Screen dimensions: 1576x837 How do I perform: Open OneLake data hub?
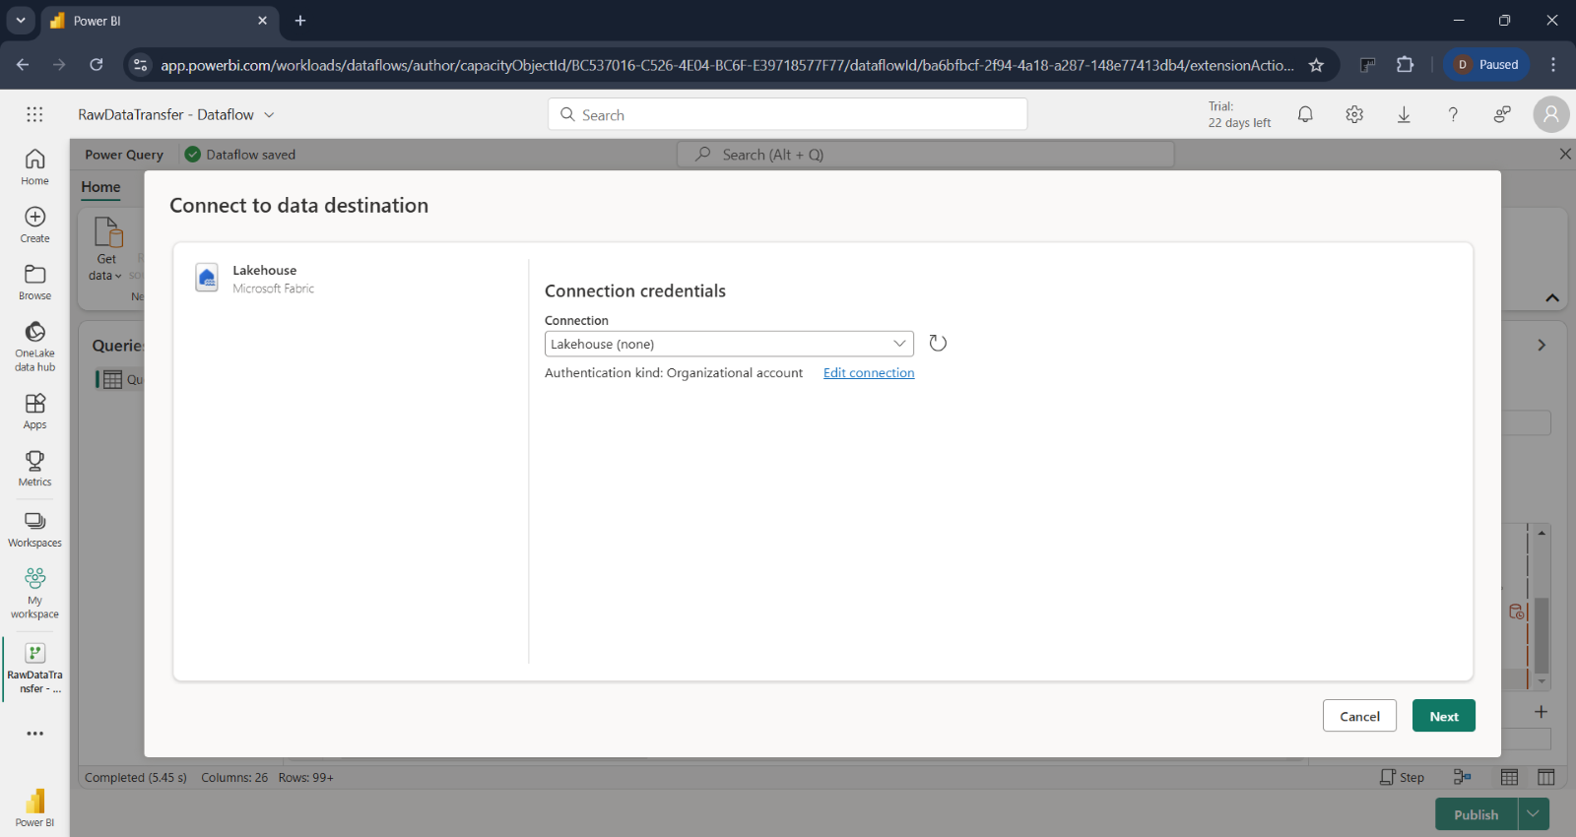pos(34,347)
